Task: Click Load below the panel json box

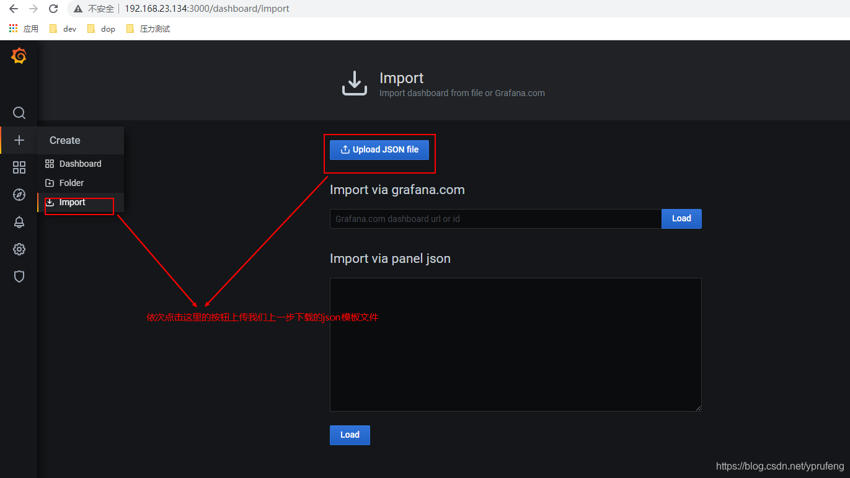Action: pos(350,435)
